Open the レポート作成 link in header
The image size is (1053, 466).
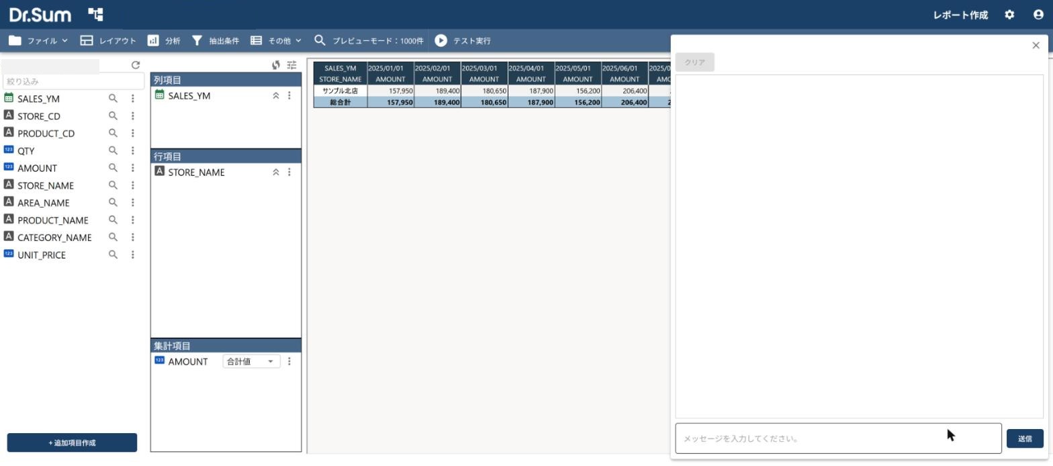[x=960, y=15]
